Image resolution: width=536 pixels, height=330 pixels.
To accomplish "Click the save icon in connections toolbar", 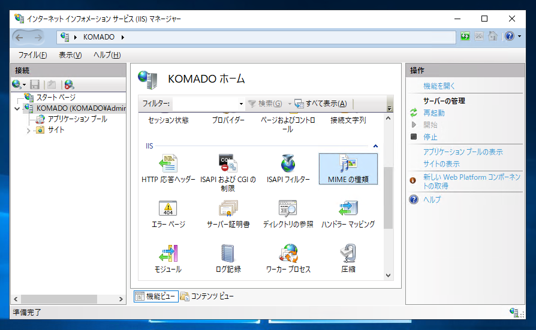I will [35, 84].
